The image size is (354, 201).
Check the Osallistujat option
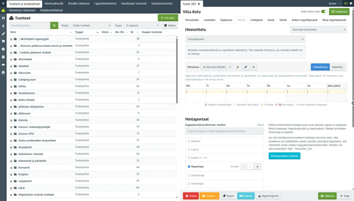click(189, 175)
